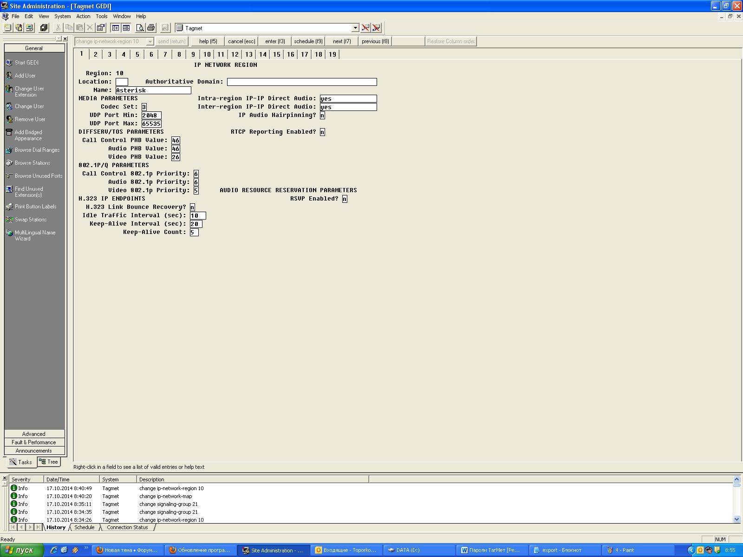Open the Change User Extension task
The width and height of the screenshot is (743, 557).
tap(29, 91)
